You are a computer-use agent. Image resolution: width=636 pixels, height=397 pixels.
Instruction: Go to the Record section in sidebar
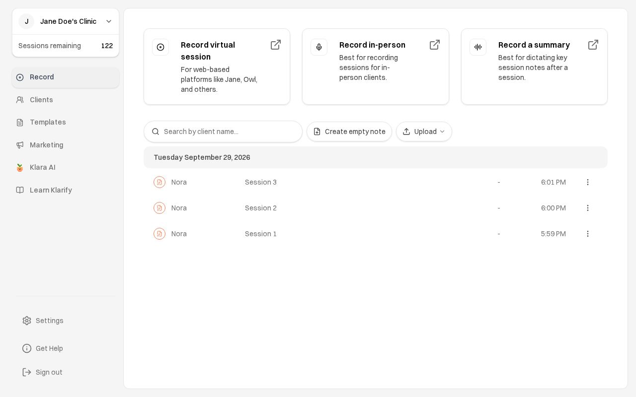tap(66, 77)
